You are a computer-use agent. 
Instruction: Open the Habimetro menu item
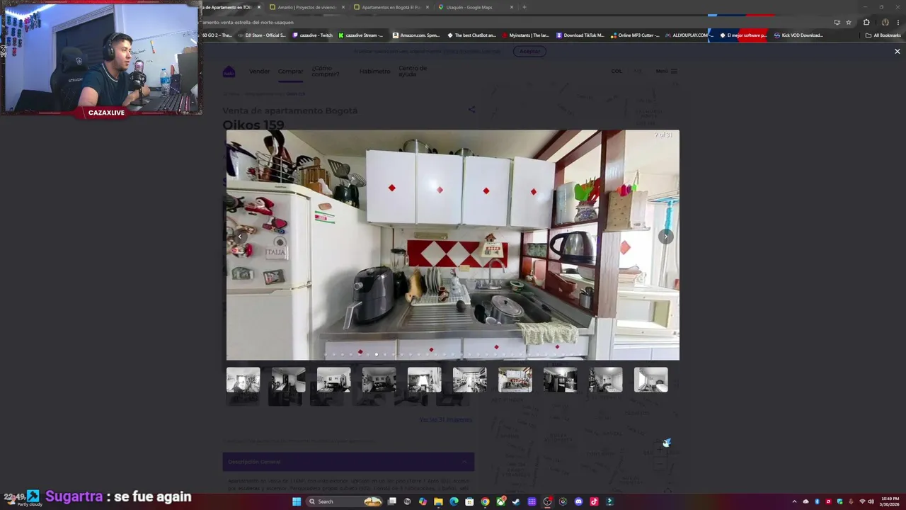(374, 72)
